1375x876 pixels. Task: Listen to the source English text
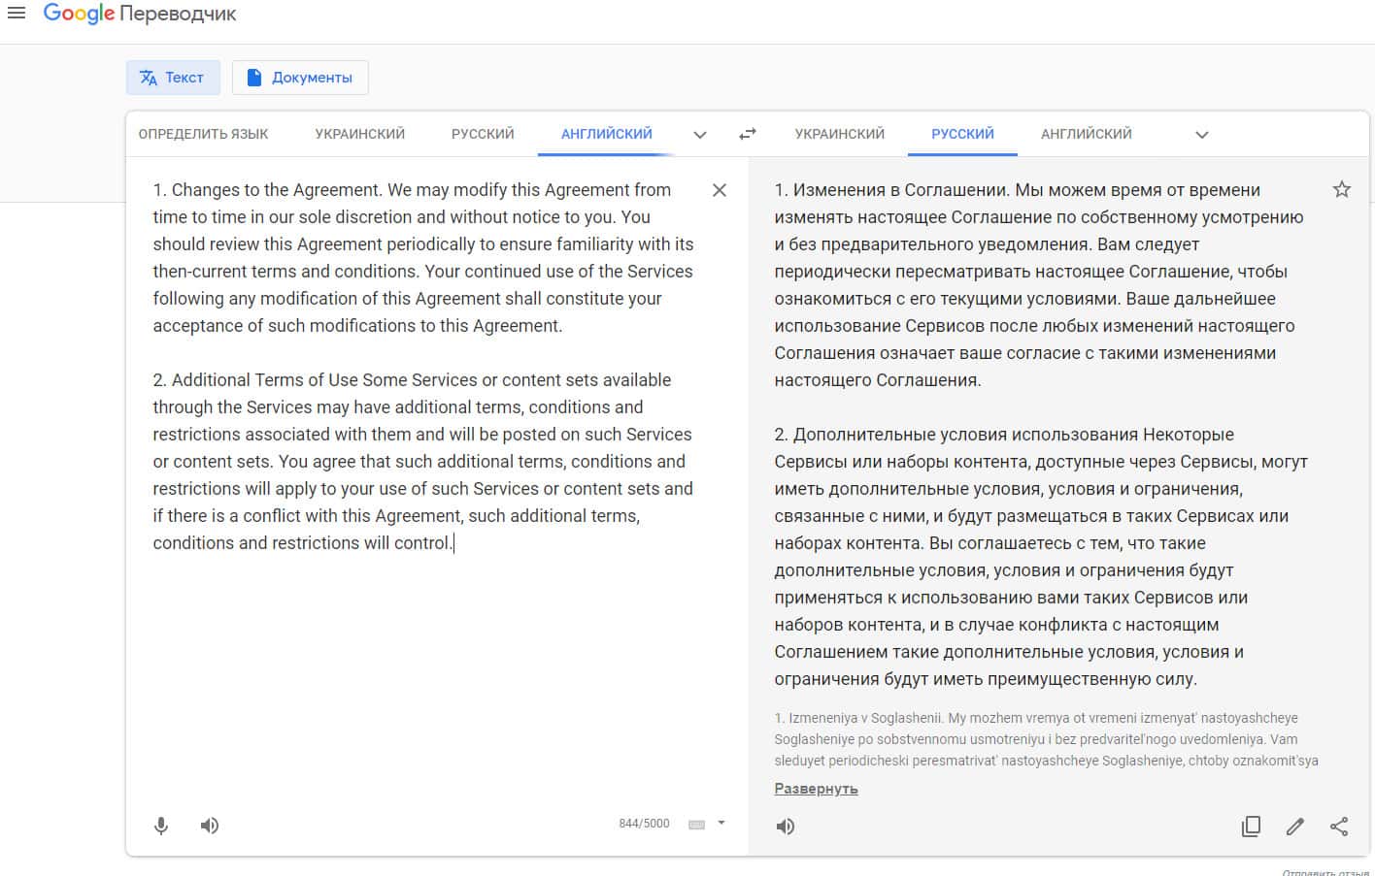coord(210,826)
